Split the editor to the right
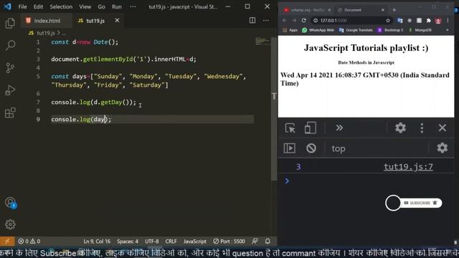Viewport: 459px width, 258px height. [252, 20]
